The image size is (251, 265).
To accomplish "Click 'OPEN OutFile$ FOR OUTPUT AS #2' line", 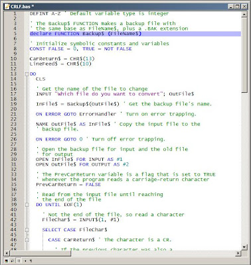I will 82,164.
